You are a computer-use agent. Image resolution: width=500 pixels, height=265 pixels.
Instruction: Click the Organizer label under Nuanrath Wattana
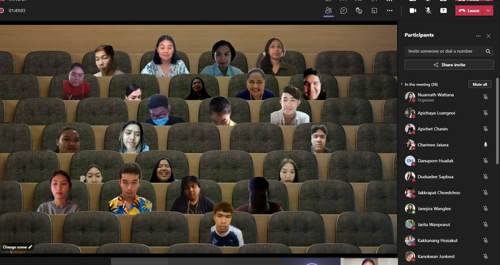(x=426, y=100)
